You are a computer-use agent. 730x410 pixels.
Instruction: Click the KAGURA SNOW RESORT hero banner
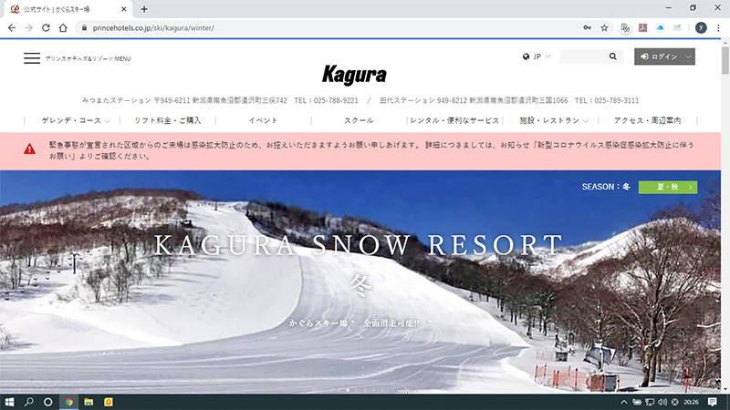click(360, 245)
